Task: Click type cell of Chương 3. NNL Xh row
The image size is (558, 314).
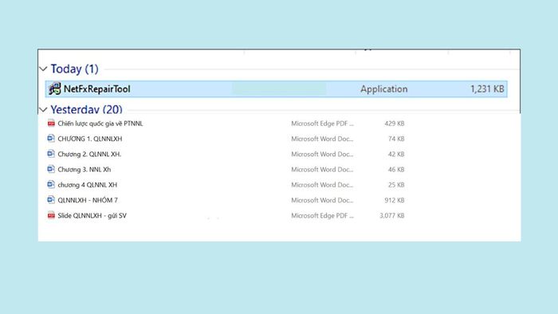Action: pos(322,170)
